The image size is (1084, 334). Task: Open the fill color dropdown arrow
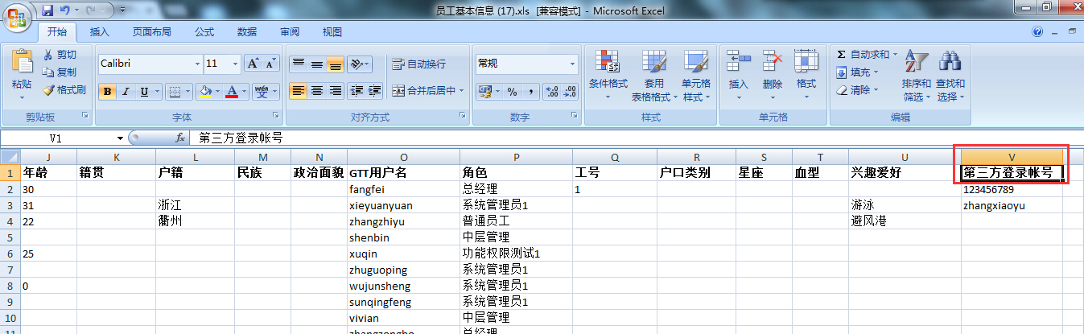(x=218, y=92)
